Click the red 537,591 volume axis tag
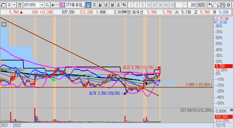The image size is (234, 128). [224, 117]
